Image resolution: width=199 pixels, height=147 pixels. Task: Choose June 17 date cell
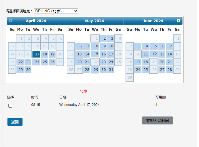[x=138, y=62]
